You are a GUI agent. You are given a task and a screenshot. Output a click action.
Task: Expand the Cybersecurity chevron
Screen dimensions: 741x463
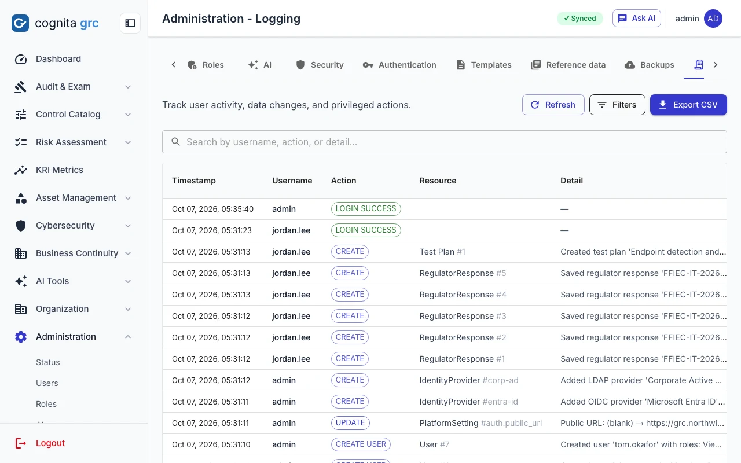point(128,226)
